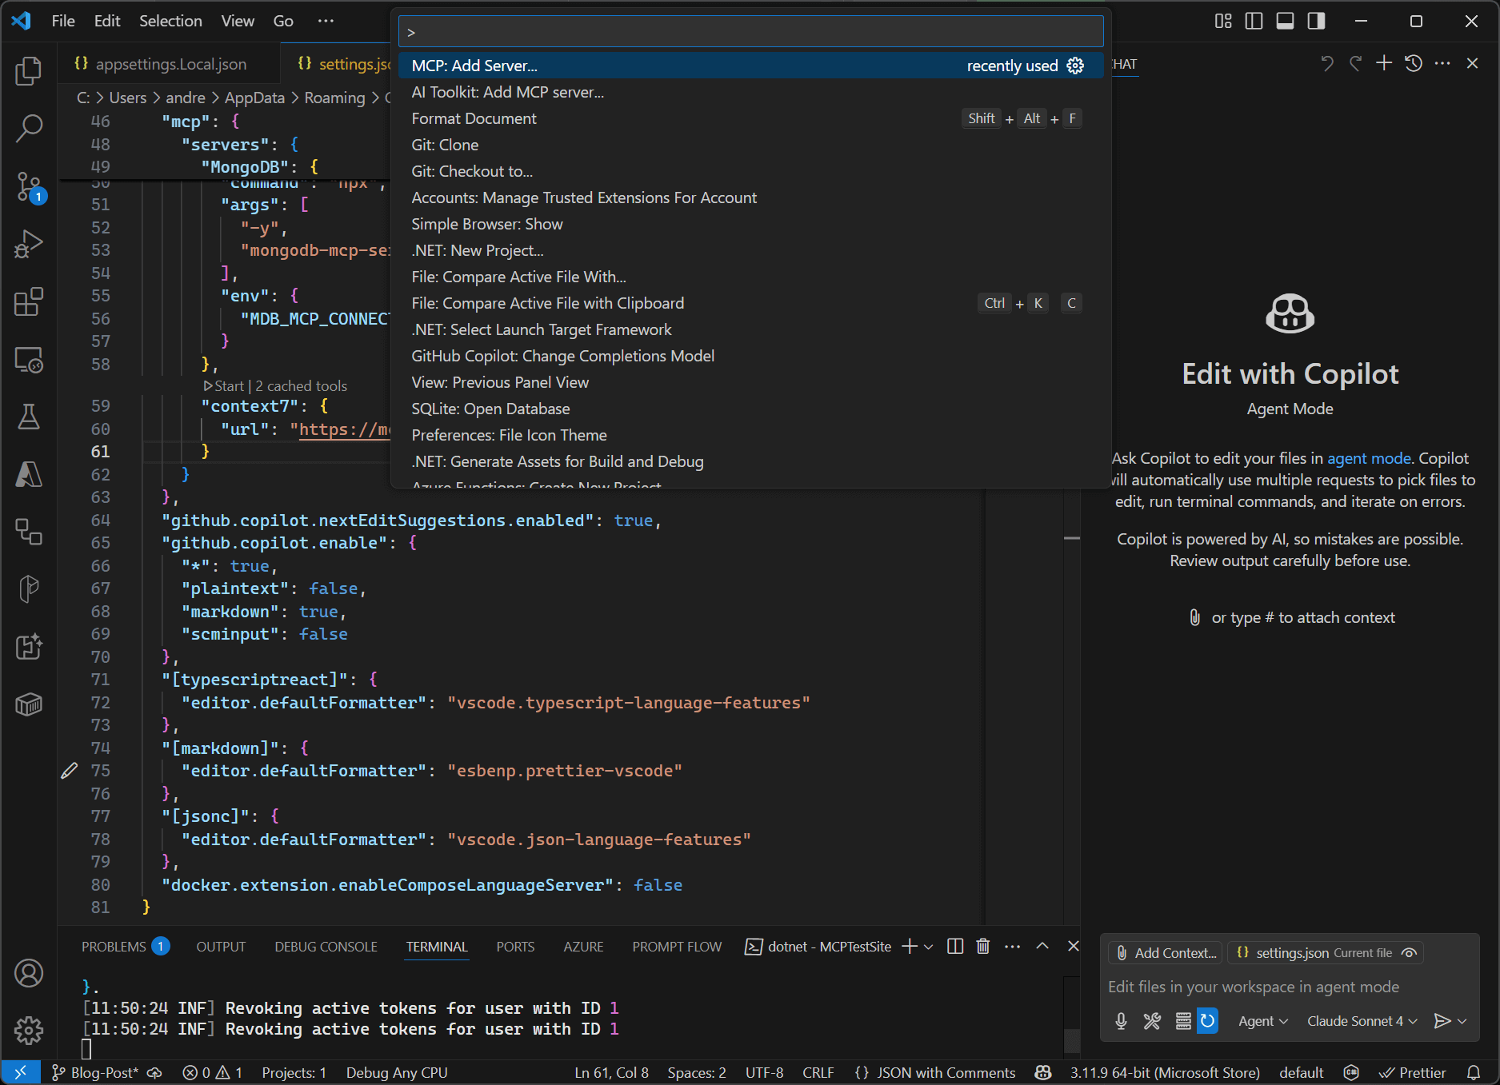Open Accounts menu in activity bar
Viewport: 1500px width, 1085px height.
click(x=29, y=973)
